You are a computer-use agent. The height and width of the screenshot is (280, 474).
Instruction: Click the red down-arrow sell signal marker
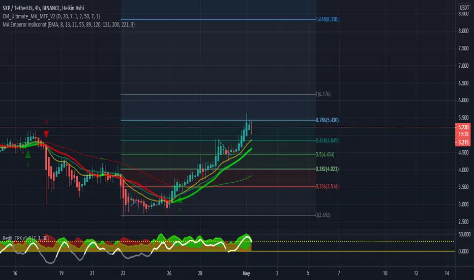(x=46, y=134)
